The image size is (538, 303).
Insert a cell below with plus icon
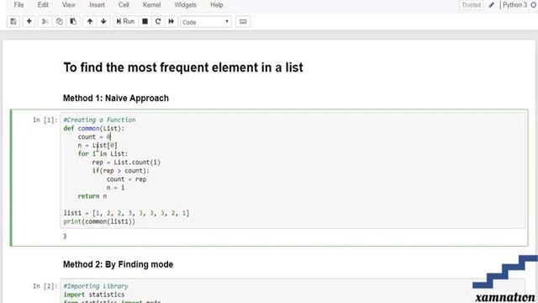point(29,22)
